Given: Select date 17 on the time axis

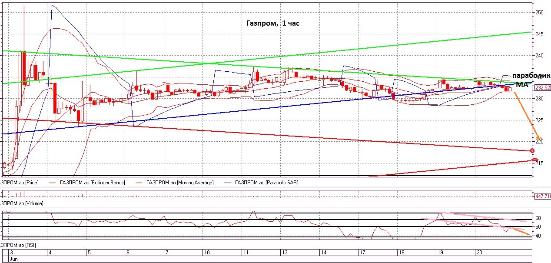Looking at the screenshot, I should click(x=362, y=252).
